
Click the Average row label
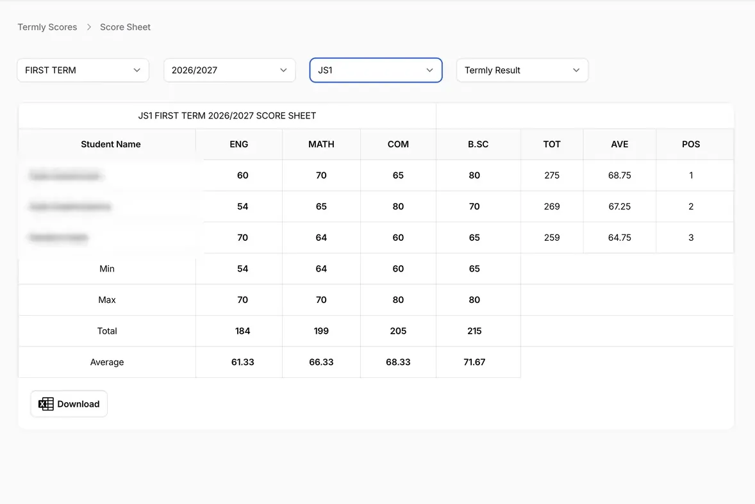click(x=107, y=362)
